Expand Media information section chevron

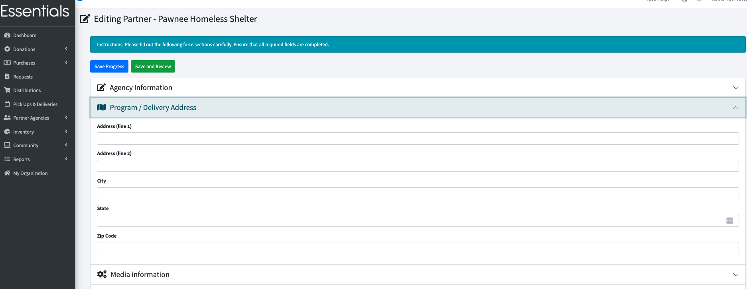tap(736, 275)
